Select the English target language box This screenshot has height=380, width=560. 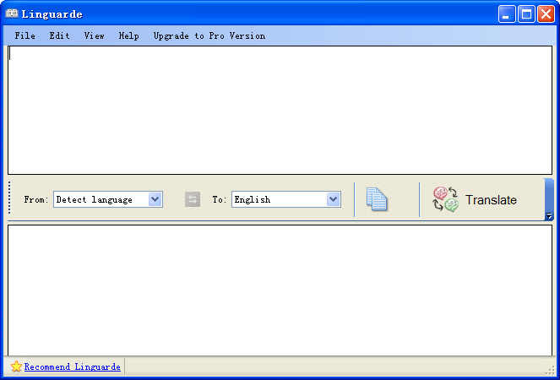click(286, 199)
